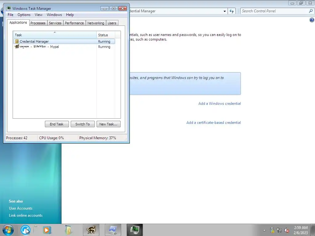Restore down the Control Panel window
The height and width of the screenshot is (236, 315).
pyautogui.click(x=301, y=3)
